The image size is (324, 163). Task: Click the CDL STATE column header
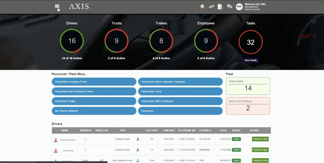pyautogui.click(x=152, y=131)
